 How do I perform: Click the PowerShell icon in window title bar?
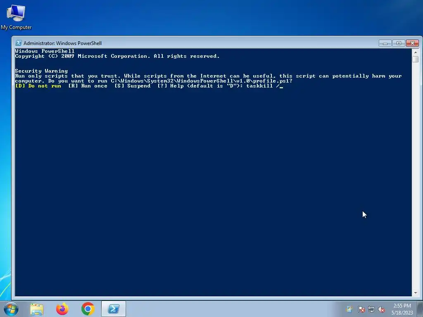(x=18, y=43)
